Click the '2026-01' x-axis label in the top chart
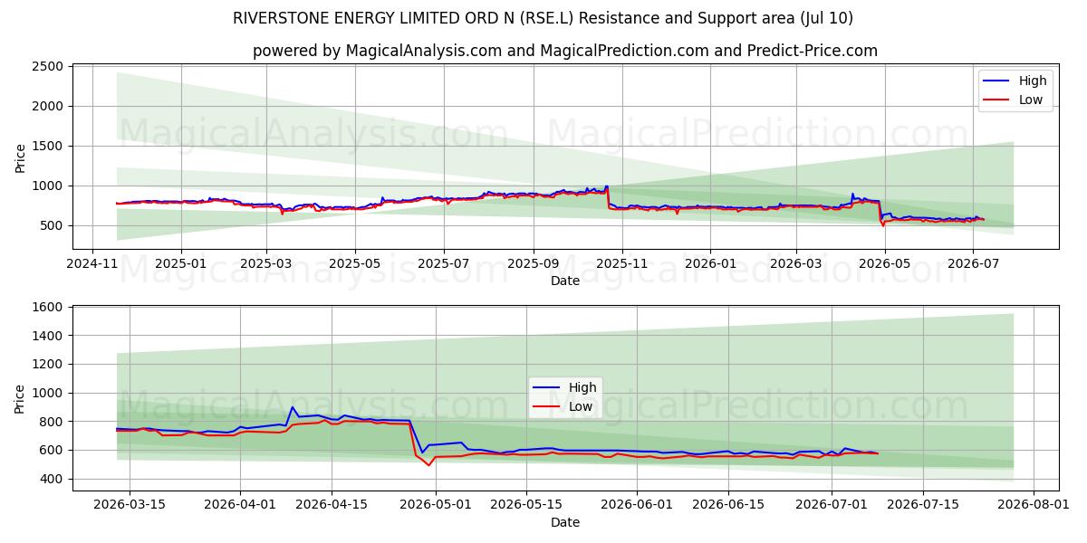The width and height of the screenshot is (1087, 543). [710, 263]
